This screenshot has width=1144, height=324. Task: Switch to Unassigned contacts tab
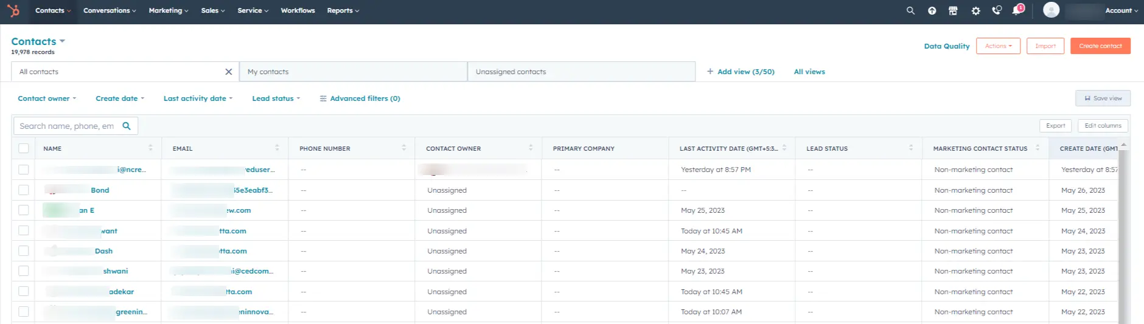[582, 72]
